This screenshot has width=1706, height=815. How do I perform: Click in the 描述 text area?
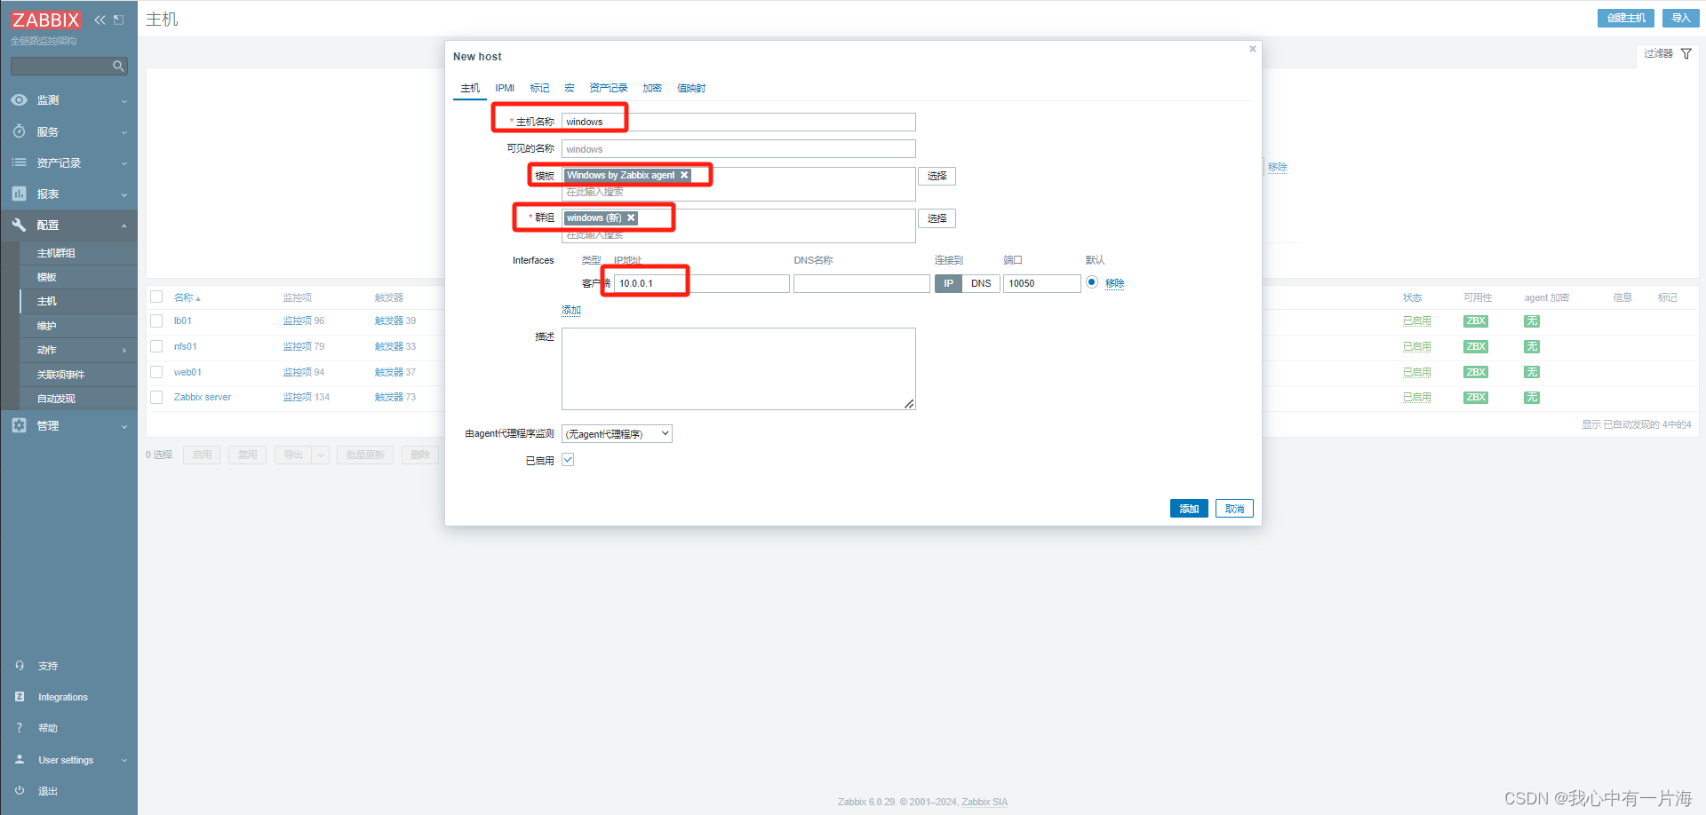tap(738, 368)
